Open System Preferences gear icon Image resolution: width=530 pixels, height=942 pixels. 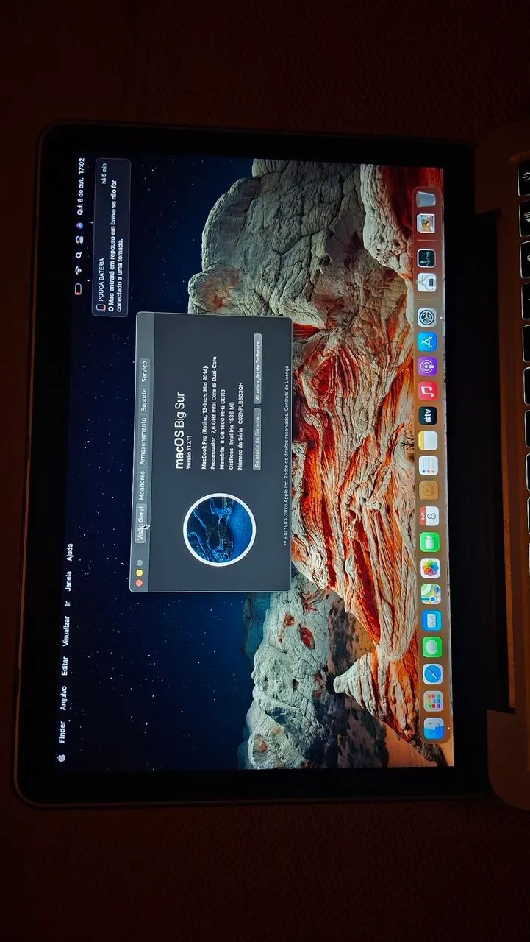(x=427, y=317)
